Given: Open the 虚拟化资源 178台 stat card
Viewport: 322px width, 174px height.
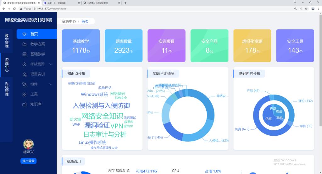Looking at the screenshot, I should point(252,46).
